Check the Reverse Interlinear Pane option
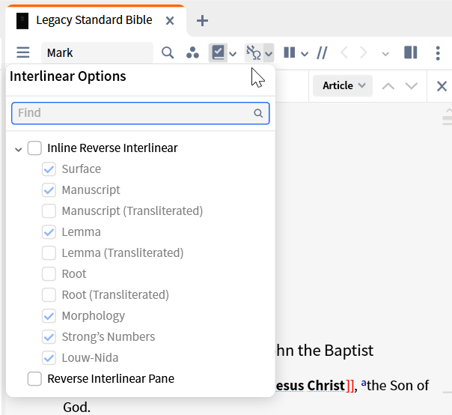The image size is (452, 415). pos(34,378)
